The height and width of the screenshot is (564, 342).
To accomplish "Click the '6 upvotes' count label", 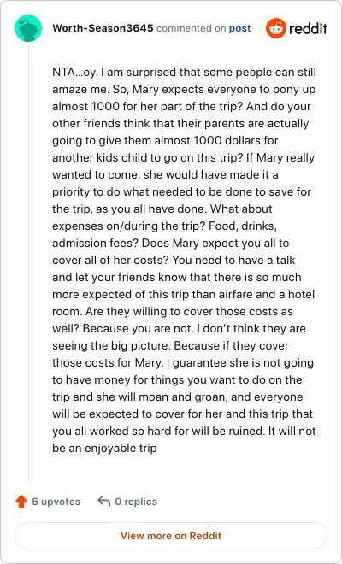I will point(56,502).
